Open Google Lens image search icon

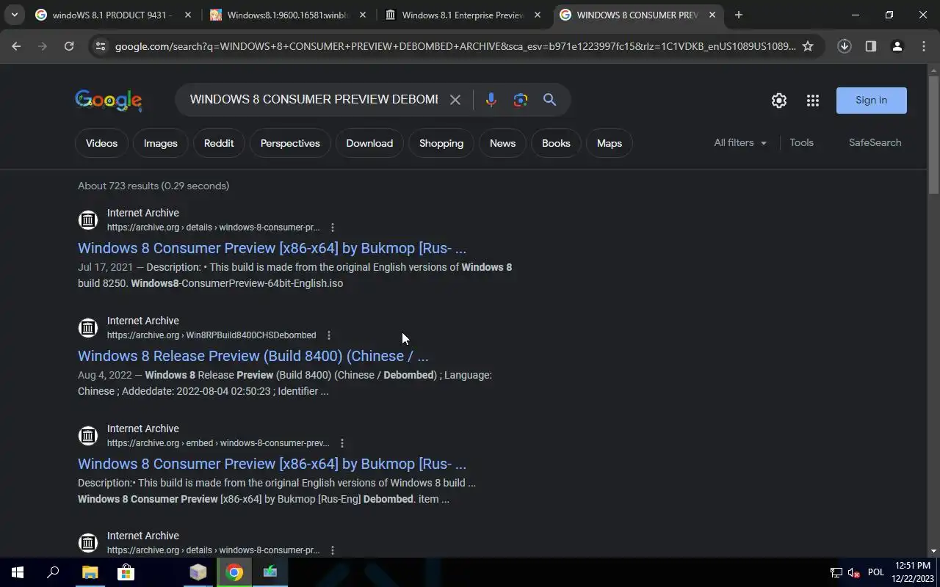[521, 100]
